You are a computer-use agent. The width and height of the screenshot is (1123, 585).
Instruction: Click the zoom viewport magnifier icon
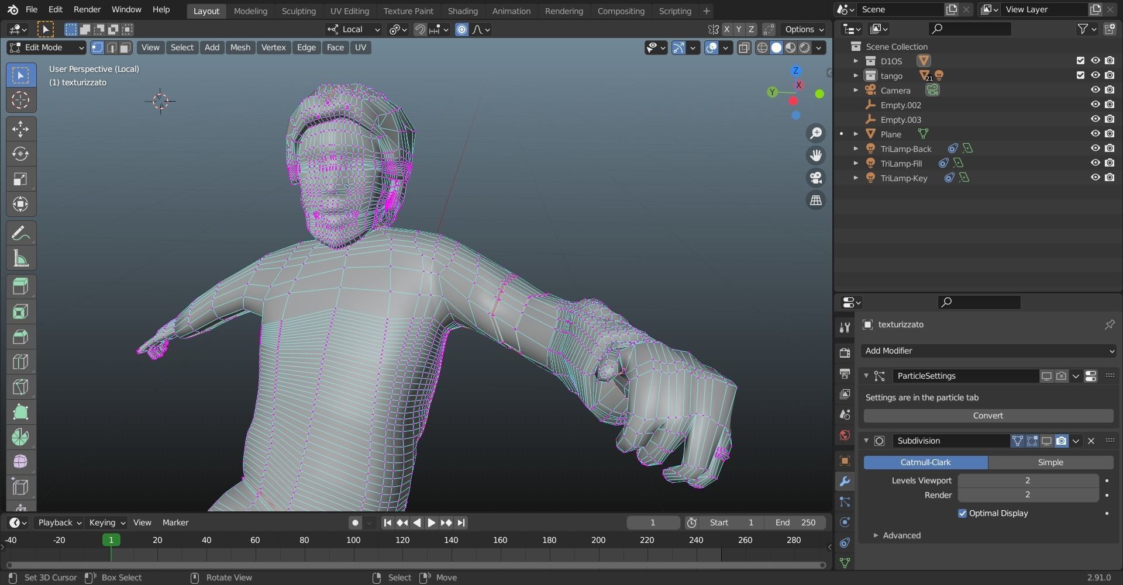click(815, 133)
